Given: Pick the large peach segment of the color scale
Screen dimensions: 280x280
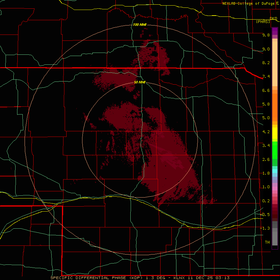Looking at the screenshot, I should 275,64.
